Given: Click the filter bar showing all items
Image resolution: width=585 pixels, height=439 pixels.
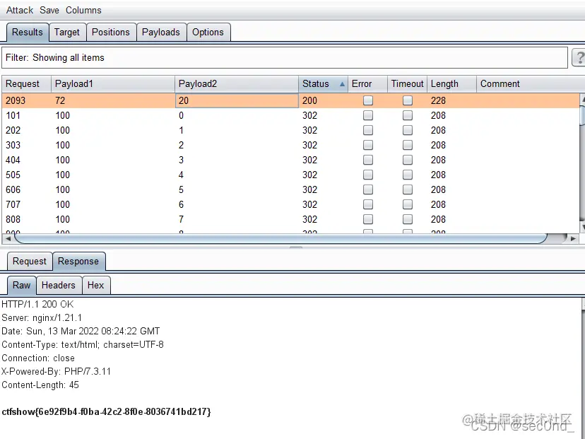Looking at the screenshot, I should point(285,57).
